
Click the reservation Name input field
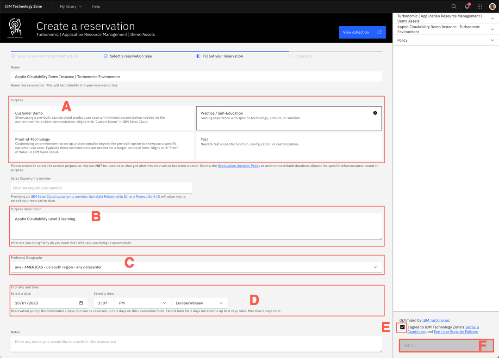click(x=196, y=77)
